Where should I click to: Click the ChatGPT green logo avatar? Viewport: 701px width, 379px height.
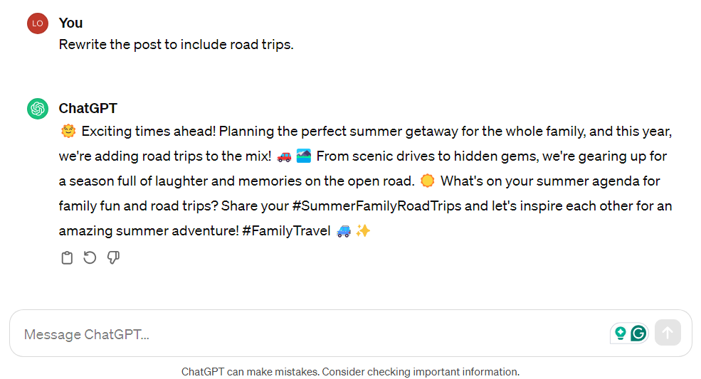coord(38,109)
